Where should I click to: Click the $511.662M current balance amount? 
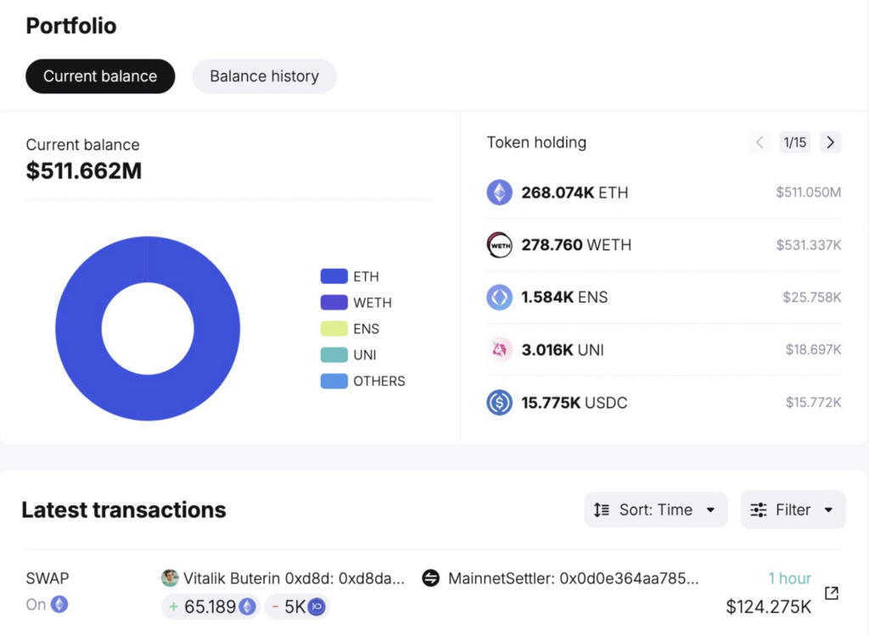(84, 171)
